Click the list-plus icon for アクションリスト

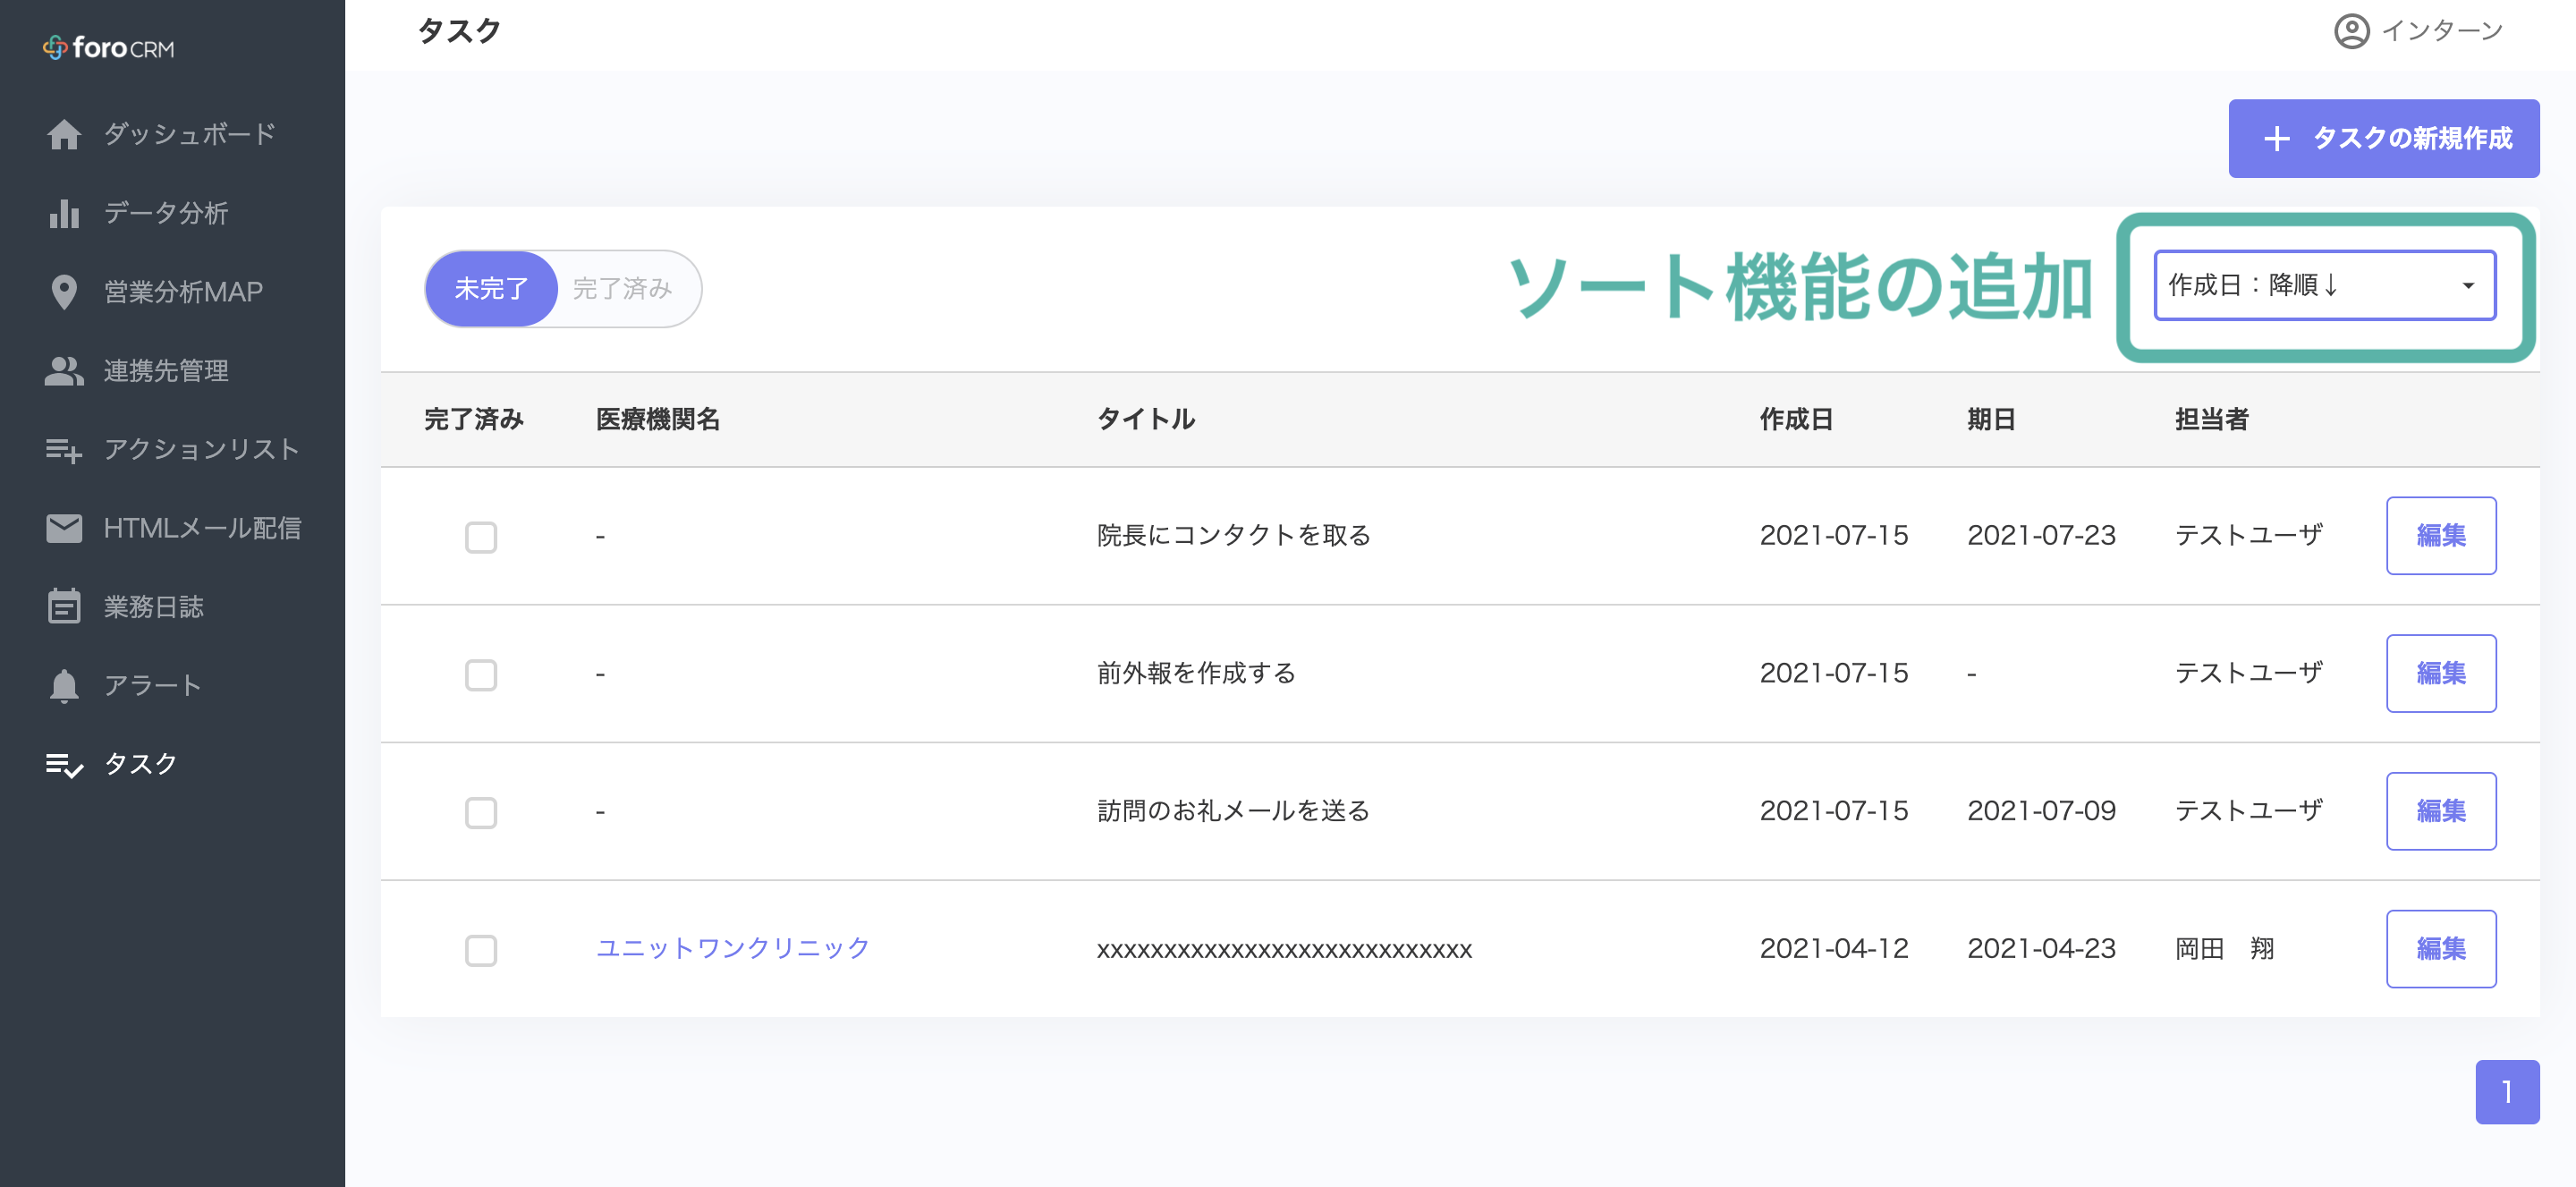pos(64,450)
